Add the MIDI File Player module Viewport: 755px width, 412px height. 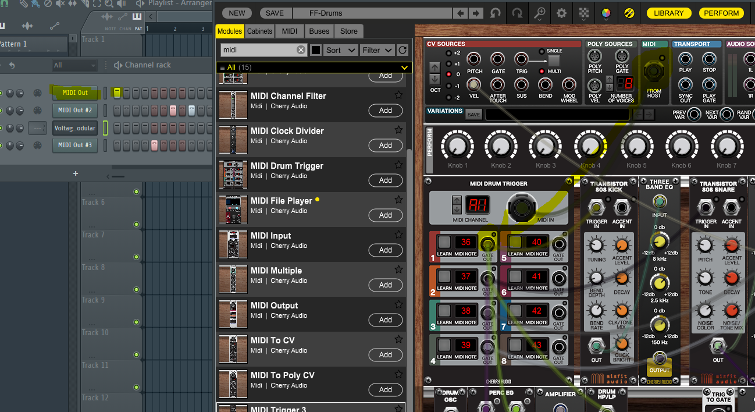(x=386, y=215)
